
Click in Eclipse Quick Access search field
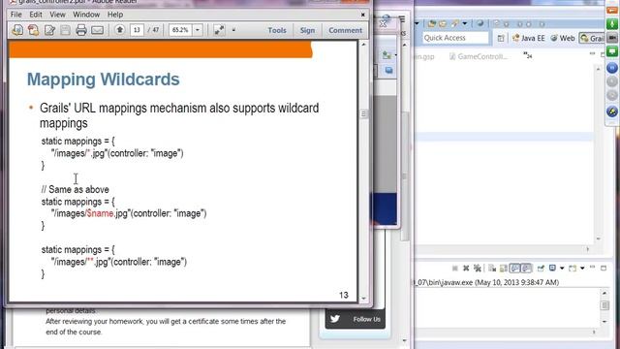coord(455,38)
